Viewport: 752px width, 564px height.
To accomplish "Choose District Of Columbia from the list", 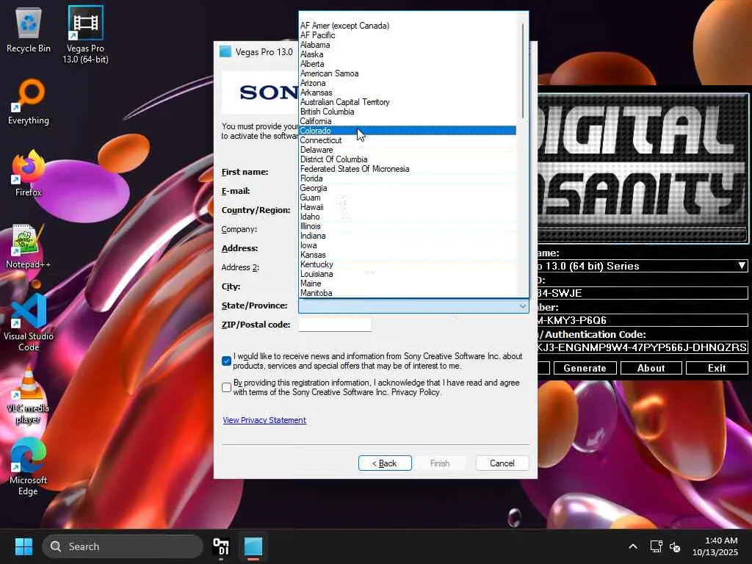I will pos(407,159).
